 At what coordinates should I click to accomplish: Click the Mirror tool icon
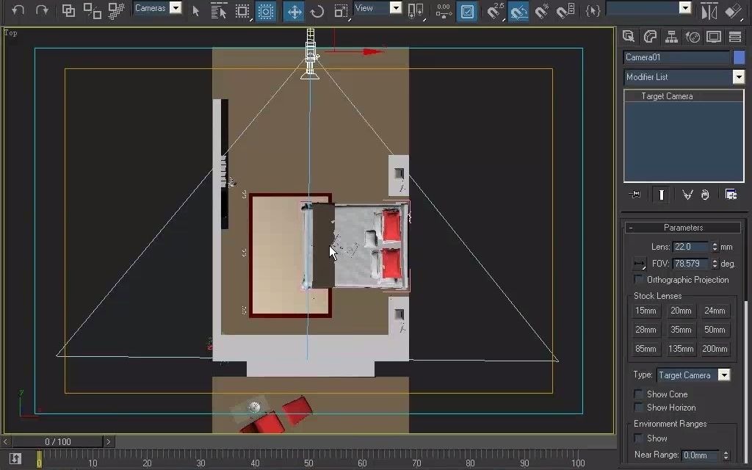pos(708,11)
